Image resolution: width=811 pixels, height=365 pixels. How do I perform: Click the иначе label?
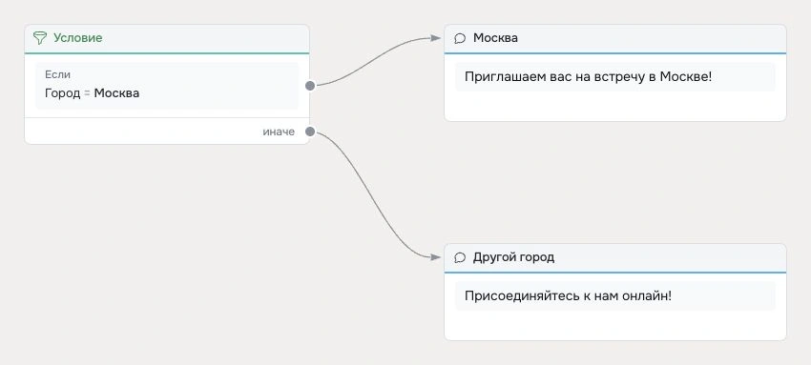[279, 132]
